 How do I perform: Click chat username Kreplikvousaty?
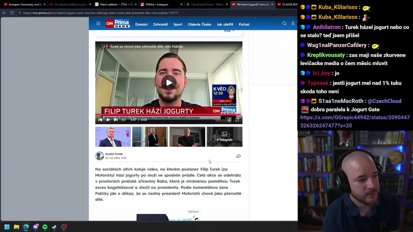coord(326,55)
